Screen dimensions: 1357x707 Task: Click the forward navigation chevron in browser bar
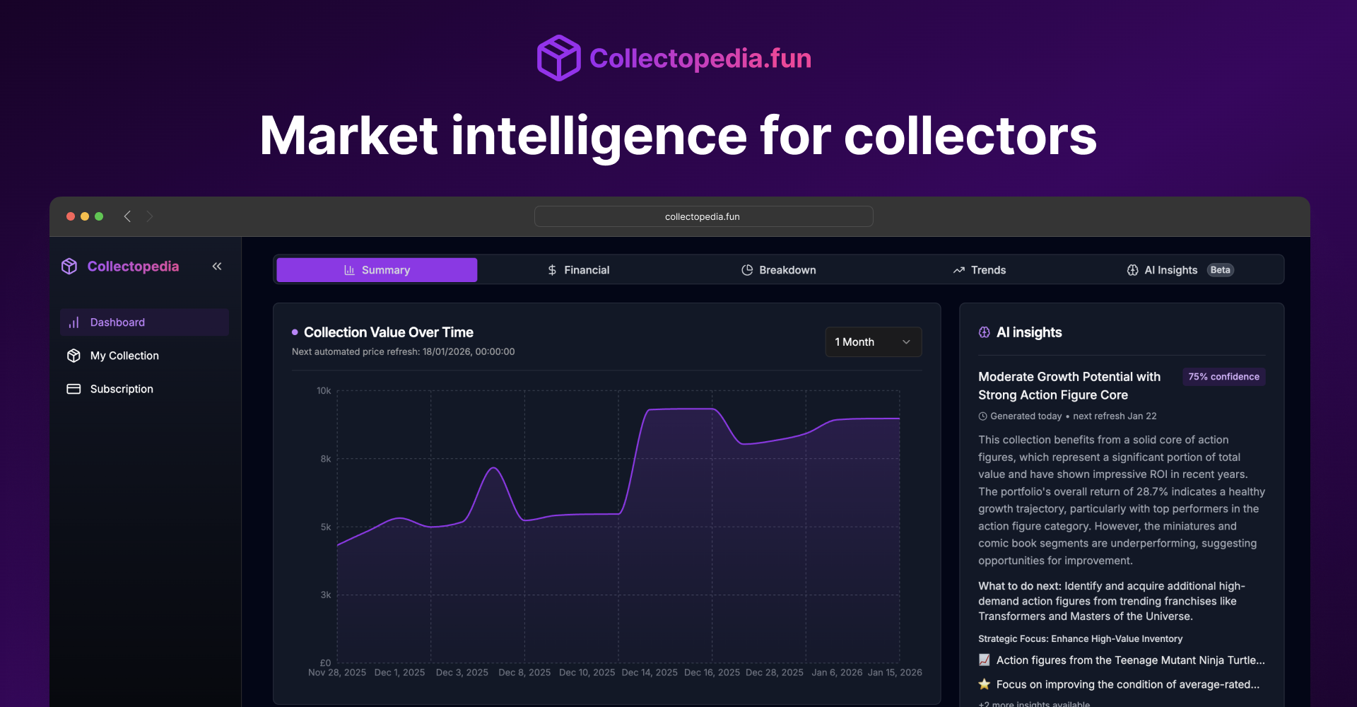[150, 216]
